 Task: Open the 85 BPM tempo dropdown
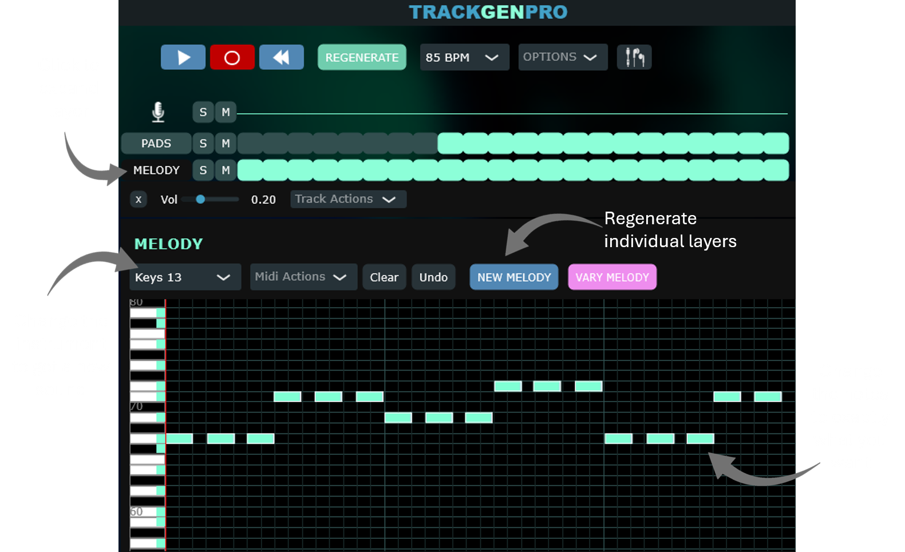coord(464,57)
